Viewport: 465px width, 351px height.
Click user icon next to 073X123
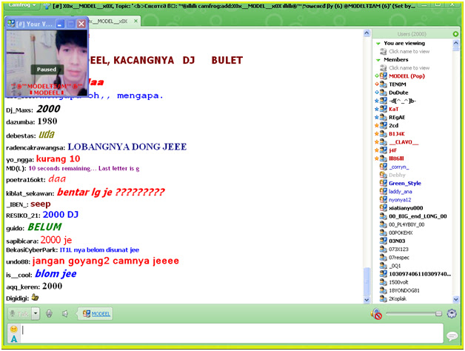coord(384,250)
